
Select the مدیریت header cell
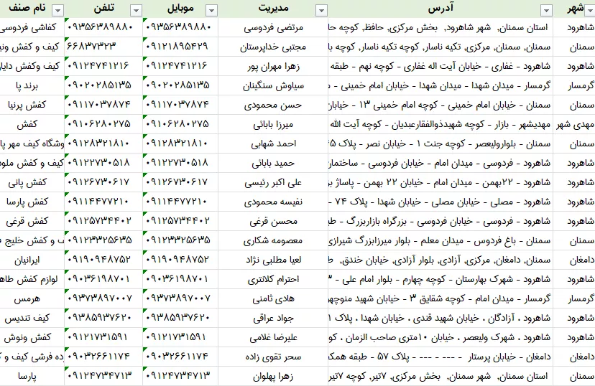[273, 9]
